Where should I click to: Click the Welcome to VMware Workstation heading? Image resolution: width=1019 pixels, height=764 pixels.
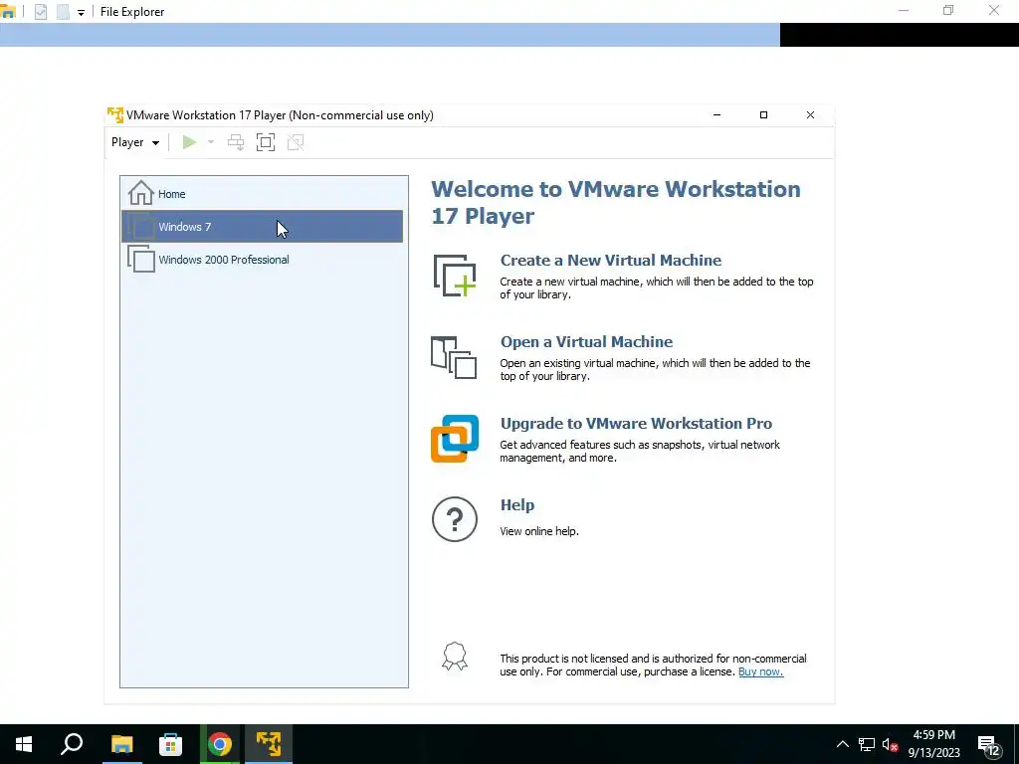616,202
